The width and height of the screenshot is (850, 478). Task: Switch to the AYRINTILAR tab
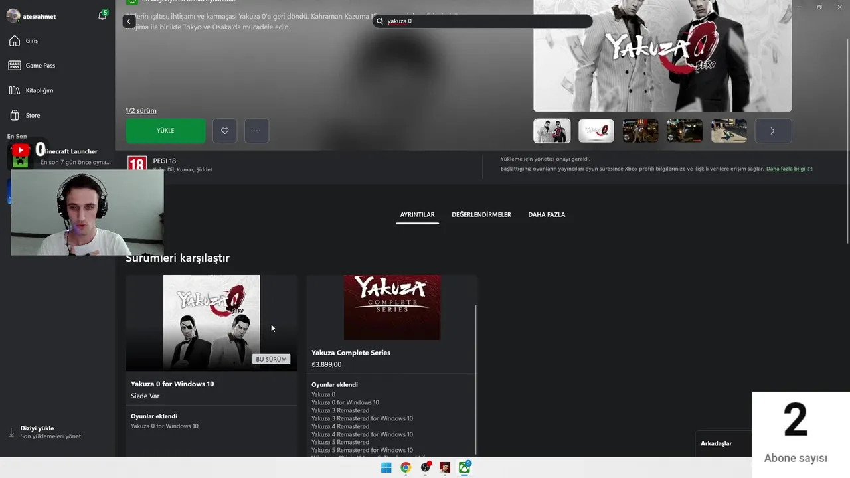[x=417, y=214]
